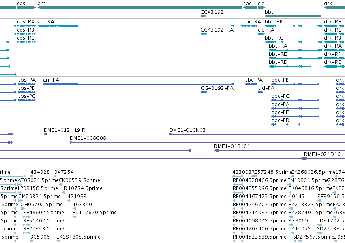Select the DME1-010N03 clone feature
The width and height of the screenshot is (345, 243).
coord(257,134)
